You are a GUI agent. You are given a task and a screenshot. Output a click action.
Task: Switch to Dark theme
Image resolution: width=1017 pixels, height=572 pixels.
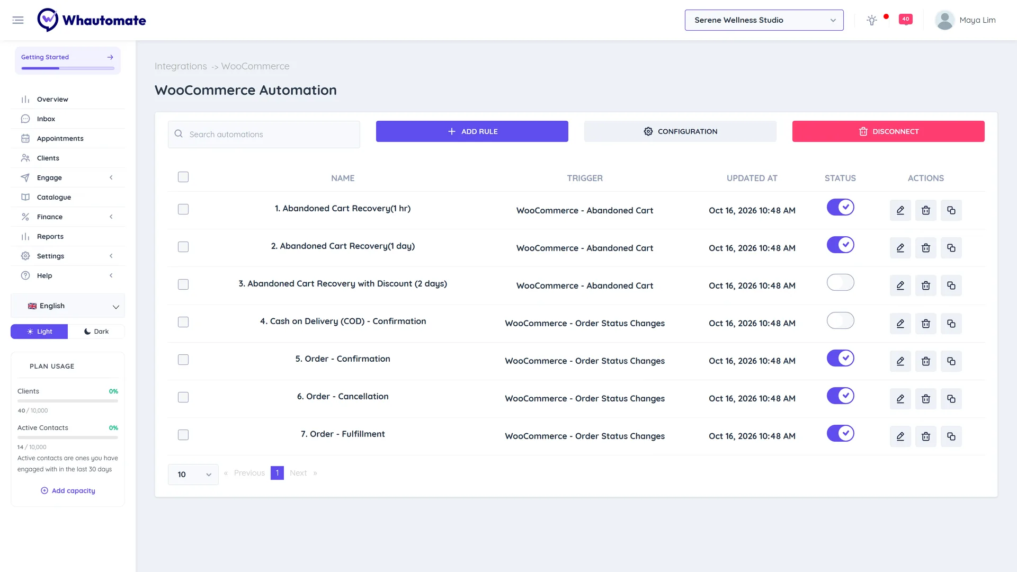click(96, 332)
